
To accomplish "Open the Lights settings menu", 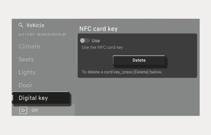I will 27,72.
